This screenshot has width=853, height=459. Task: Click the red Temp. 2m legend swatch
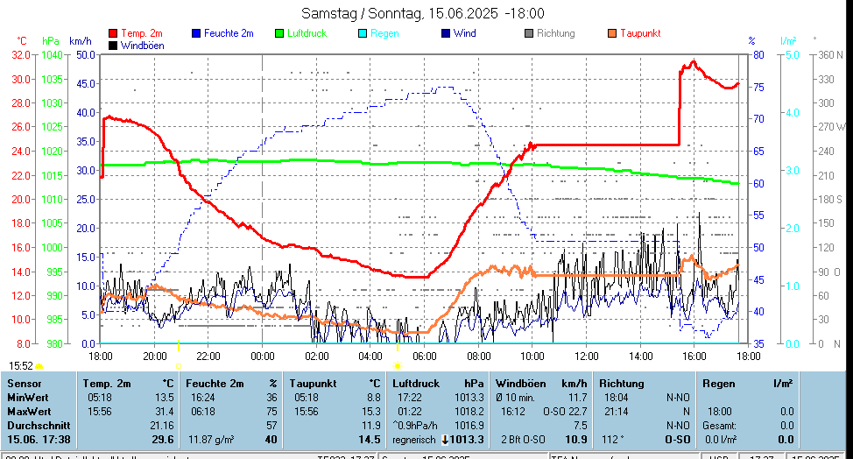coord(113,33)
